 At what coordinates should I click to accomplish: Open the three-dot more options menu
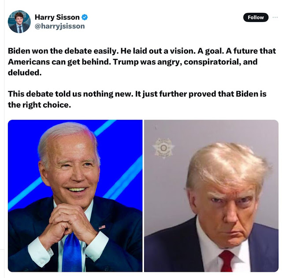(x=275, y=18)
